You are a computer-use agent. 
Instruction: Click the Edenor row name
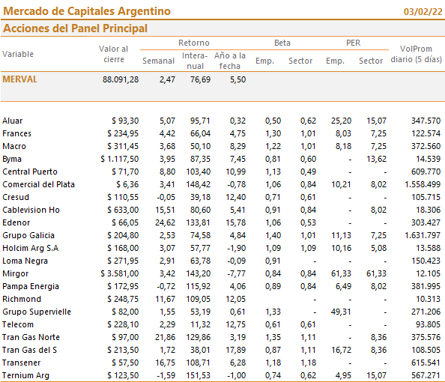click(16, 222)
